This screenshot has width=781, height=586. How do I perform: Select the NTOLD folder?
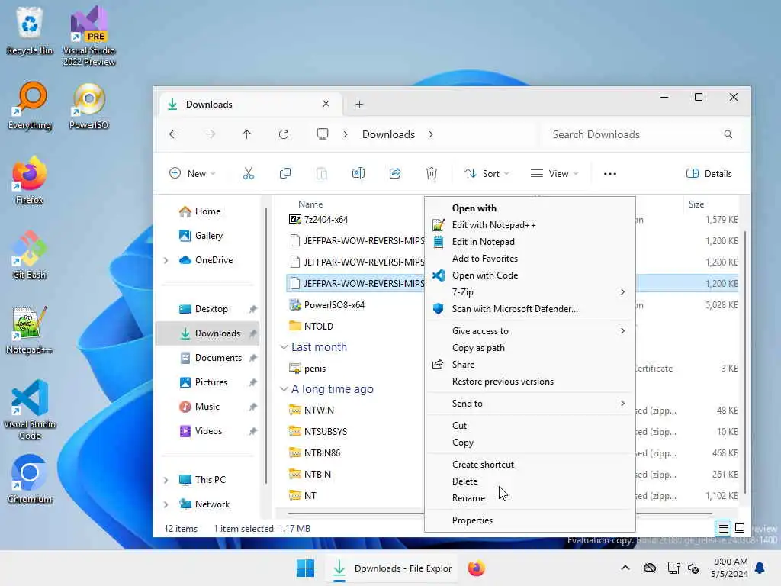318,327
